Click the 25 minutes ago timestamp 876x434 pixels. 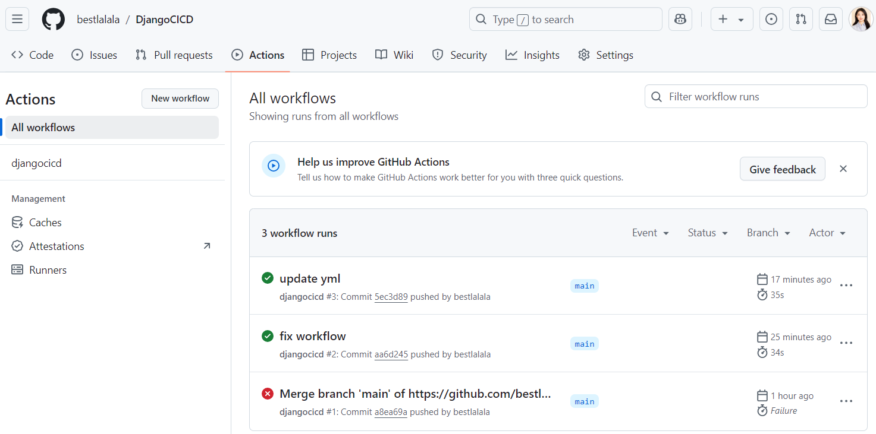(x=801, y=337)
